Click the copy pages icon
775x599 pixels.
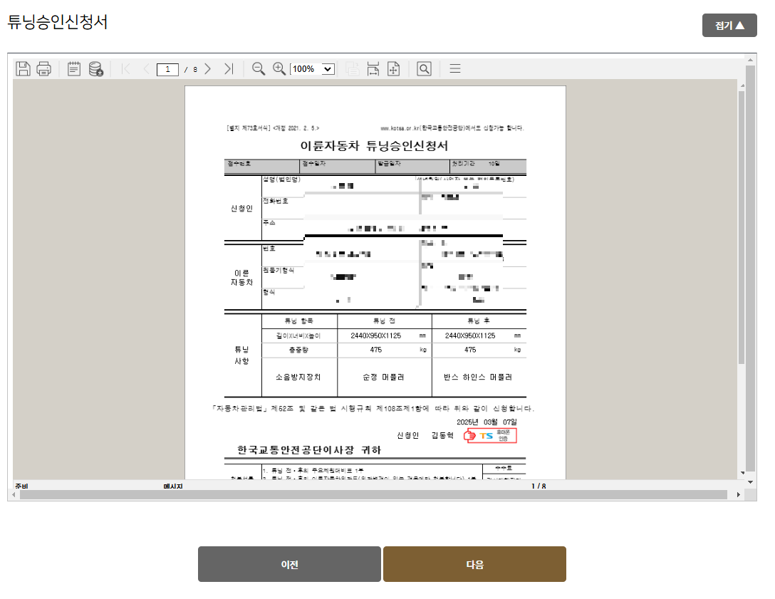353,68
